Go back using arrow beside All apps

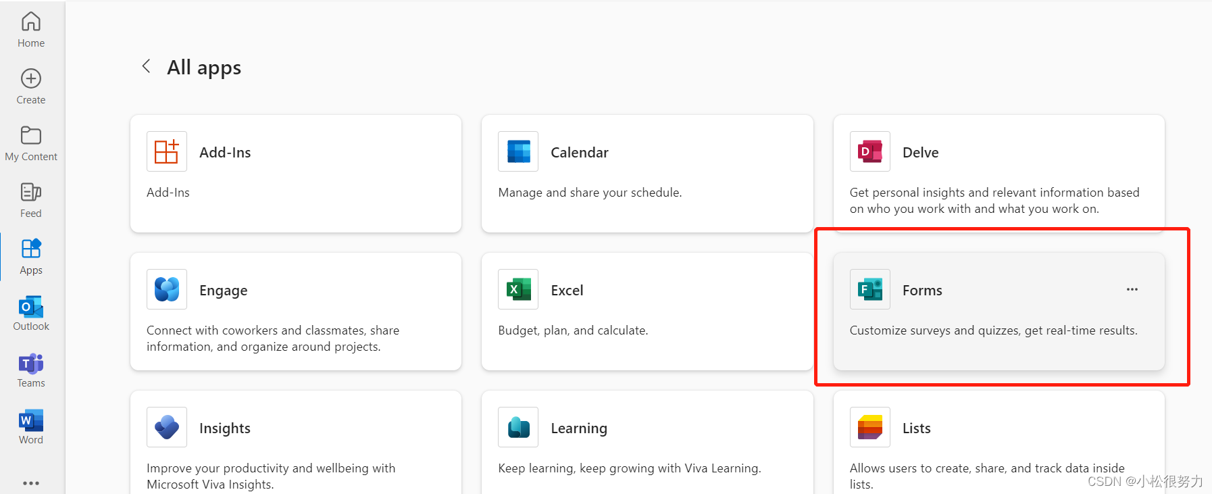point(146,66)
